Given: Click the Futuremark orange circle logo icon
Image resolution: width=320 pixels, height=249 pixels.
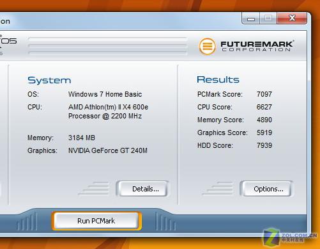Looking at the screenshot, I should (207, 46).
